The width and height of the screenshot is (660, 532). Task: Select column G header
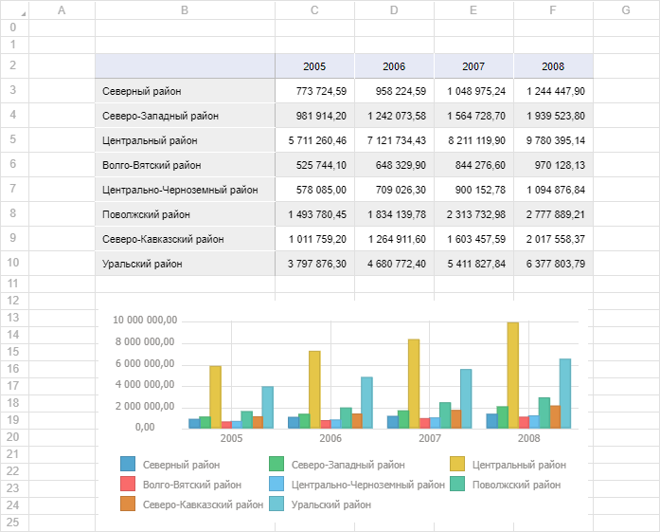tap(626, 9)
